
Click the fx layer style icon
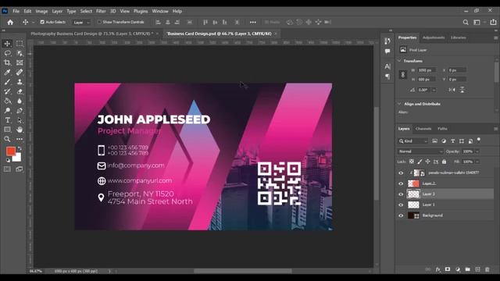pos(437,269)
